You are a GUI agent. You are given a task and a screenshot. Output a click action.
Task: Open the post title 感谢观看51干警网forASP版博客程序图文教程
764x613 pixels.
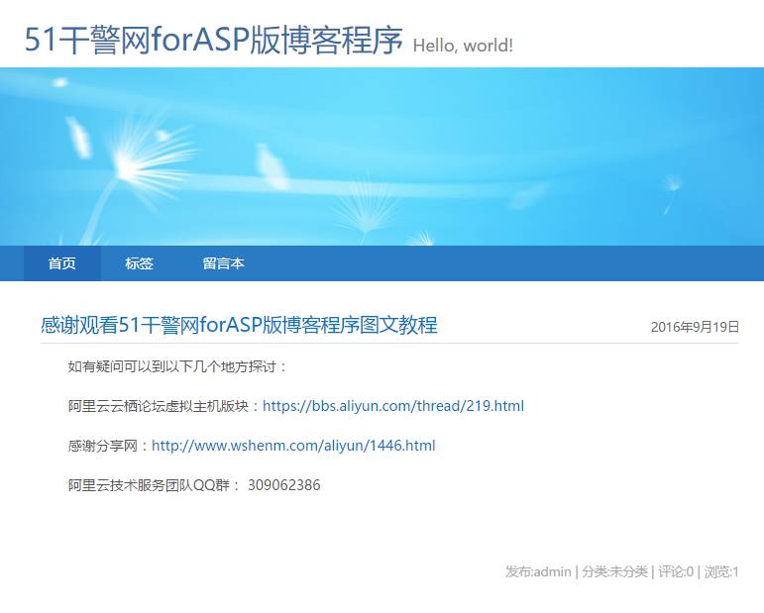[239, 325]
